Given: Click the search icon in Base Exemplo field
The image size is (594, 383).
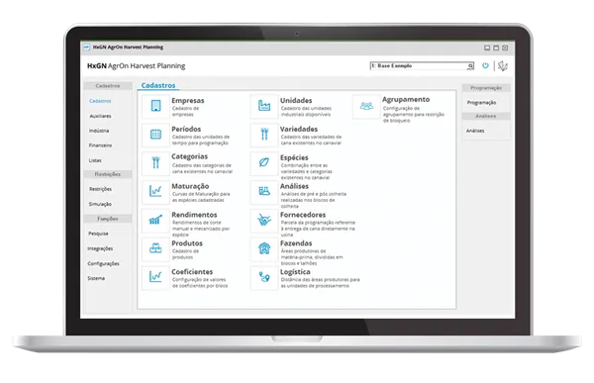Looking at the screenshot, I should 470,66.
